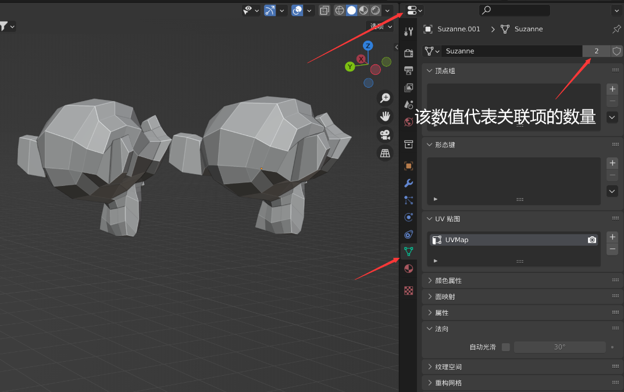The image size is (624, 392).
Task: Browse mesh data dropdown beside Suzanne name
Action: click(432, 51)
